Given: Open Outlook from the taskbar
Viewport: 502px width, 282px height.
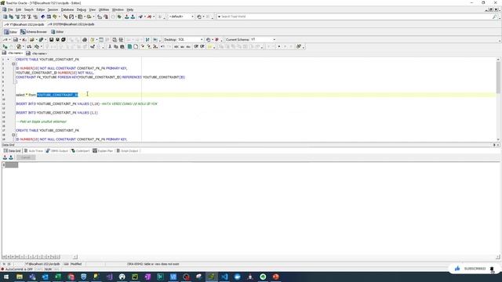Looking at the screenshot, I should [45, 277].
